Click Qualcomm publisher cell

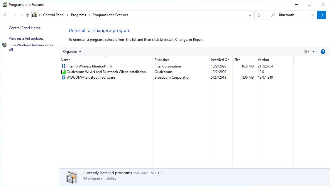(163, 72)
